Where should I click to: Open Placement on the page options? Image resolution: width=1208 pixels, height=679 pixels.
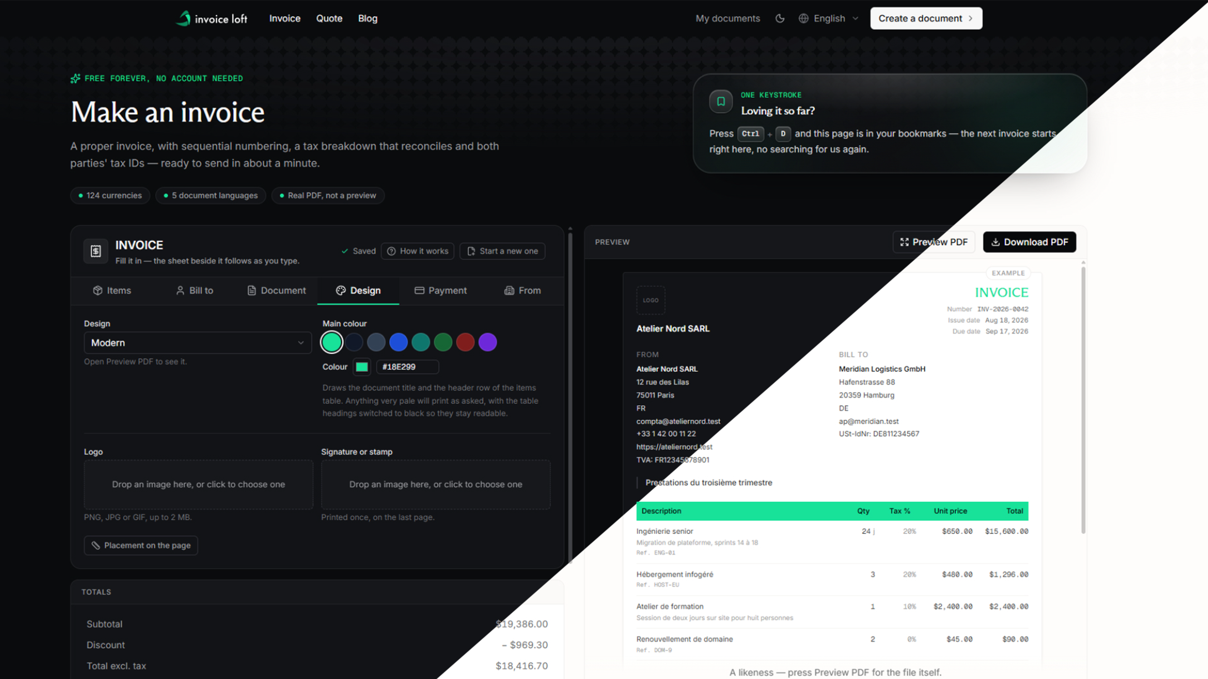pyautogui.click(x=141, y=545)
